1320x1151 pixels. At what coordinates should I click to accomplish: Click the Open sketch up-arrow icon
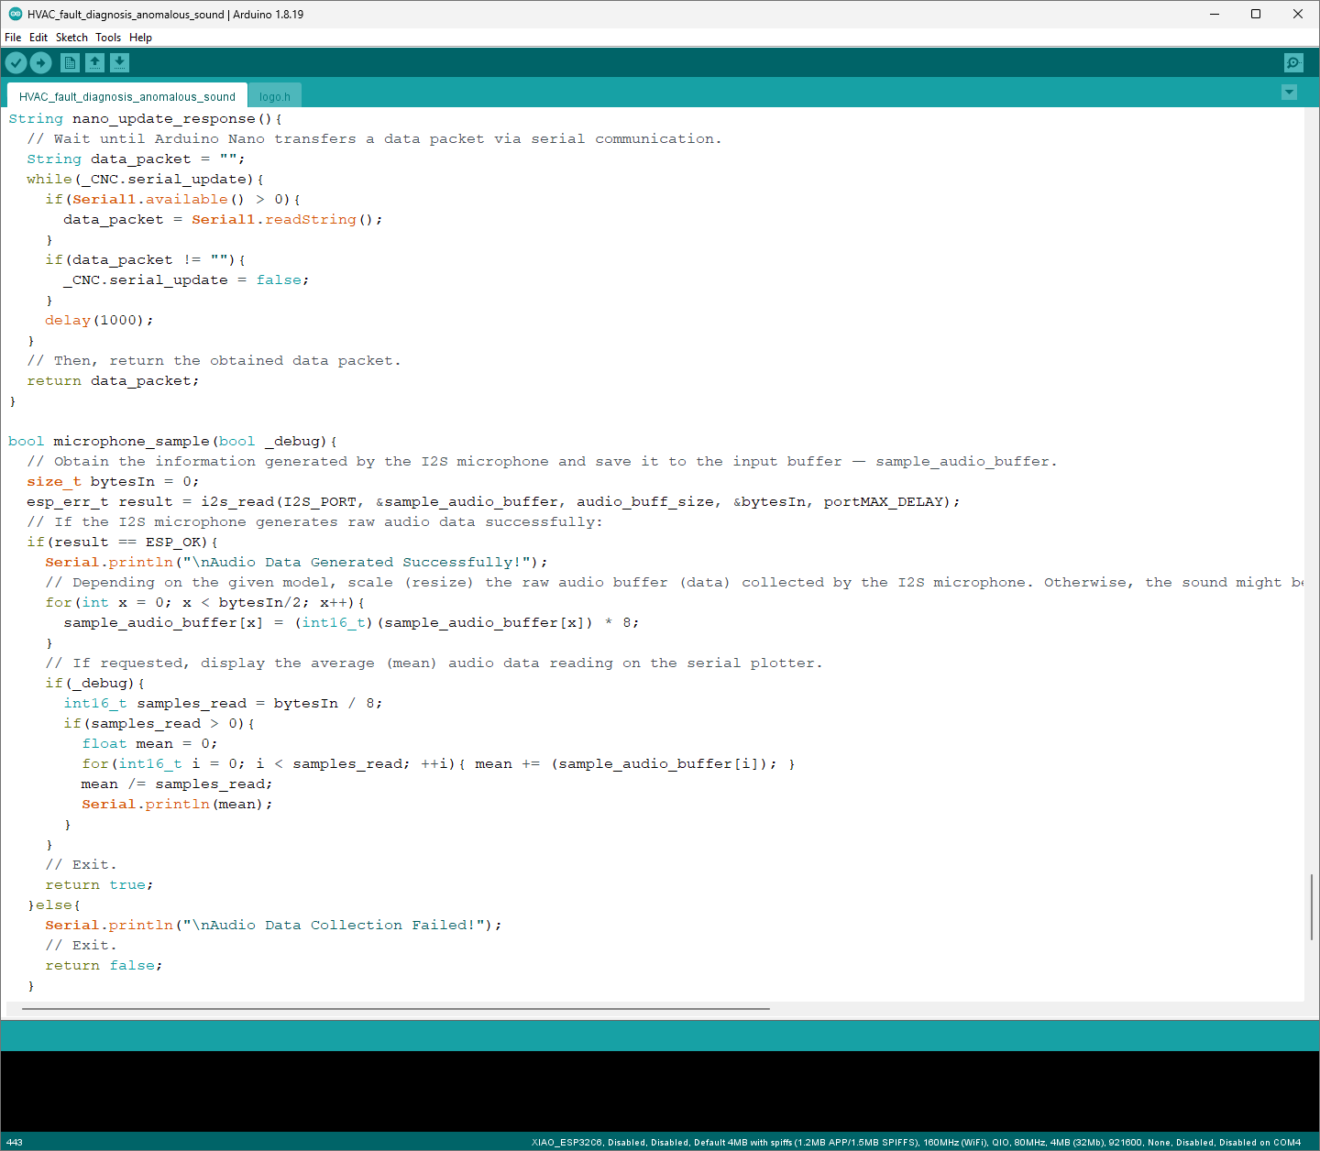point(94,62)
